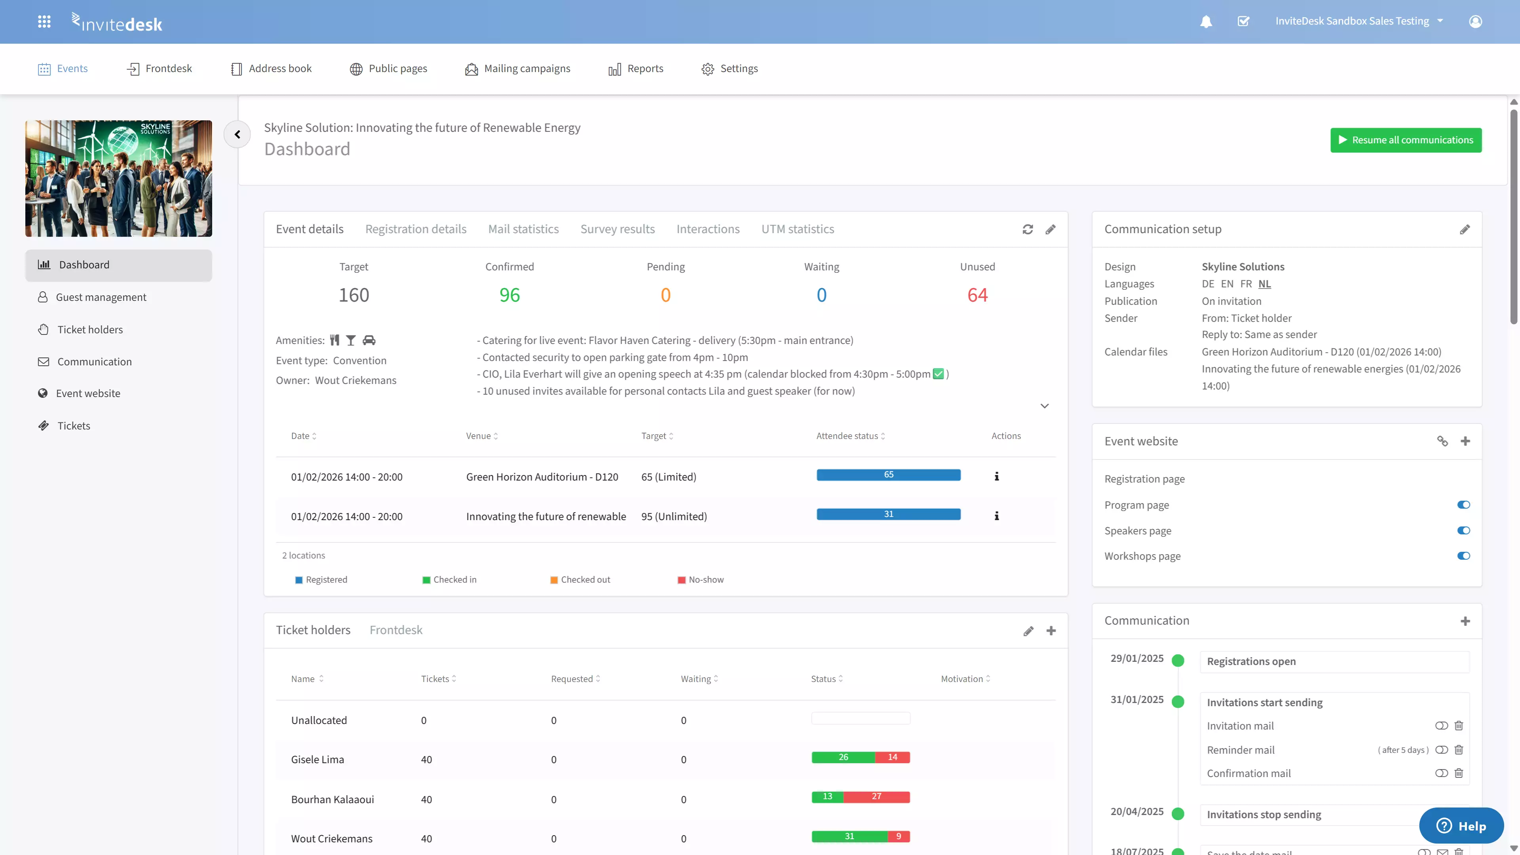Sort locations table by Venue

coord(481,436)
